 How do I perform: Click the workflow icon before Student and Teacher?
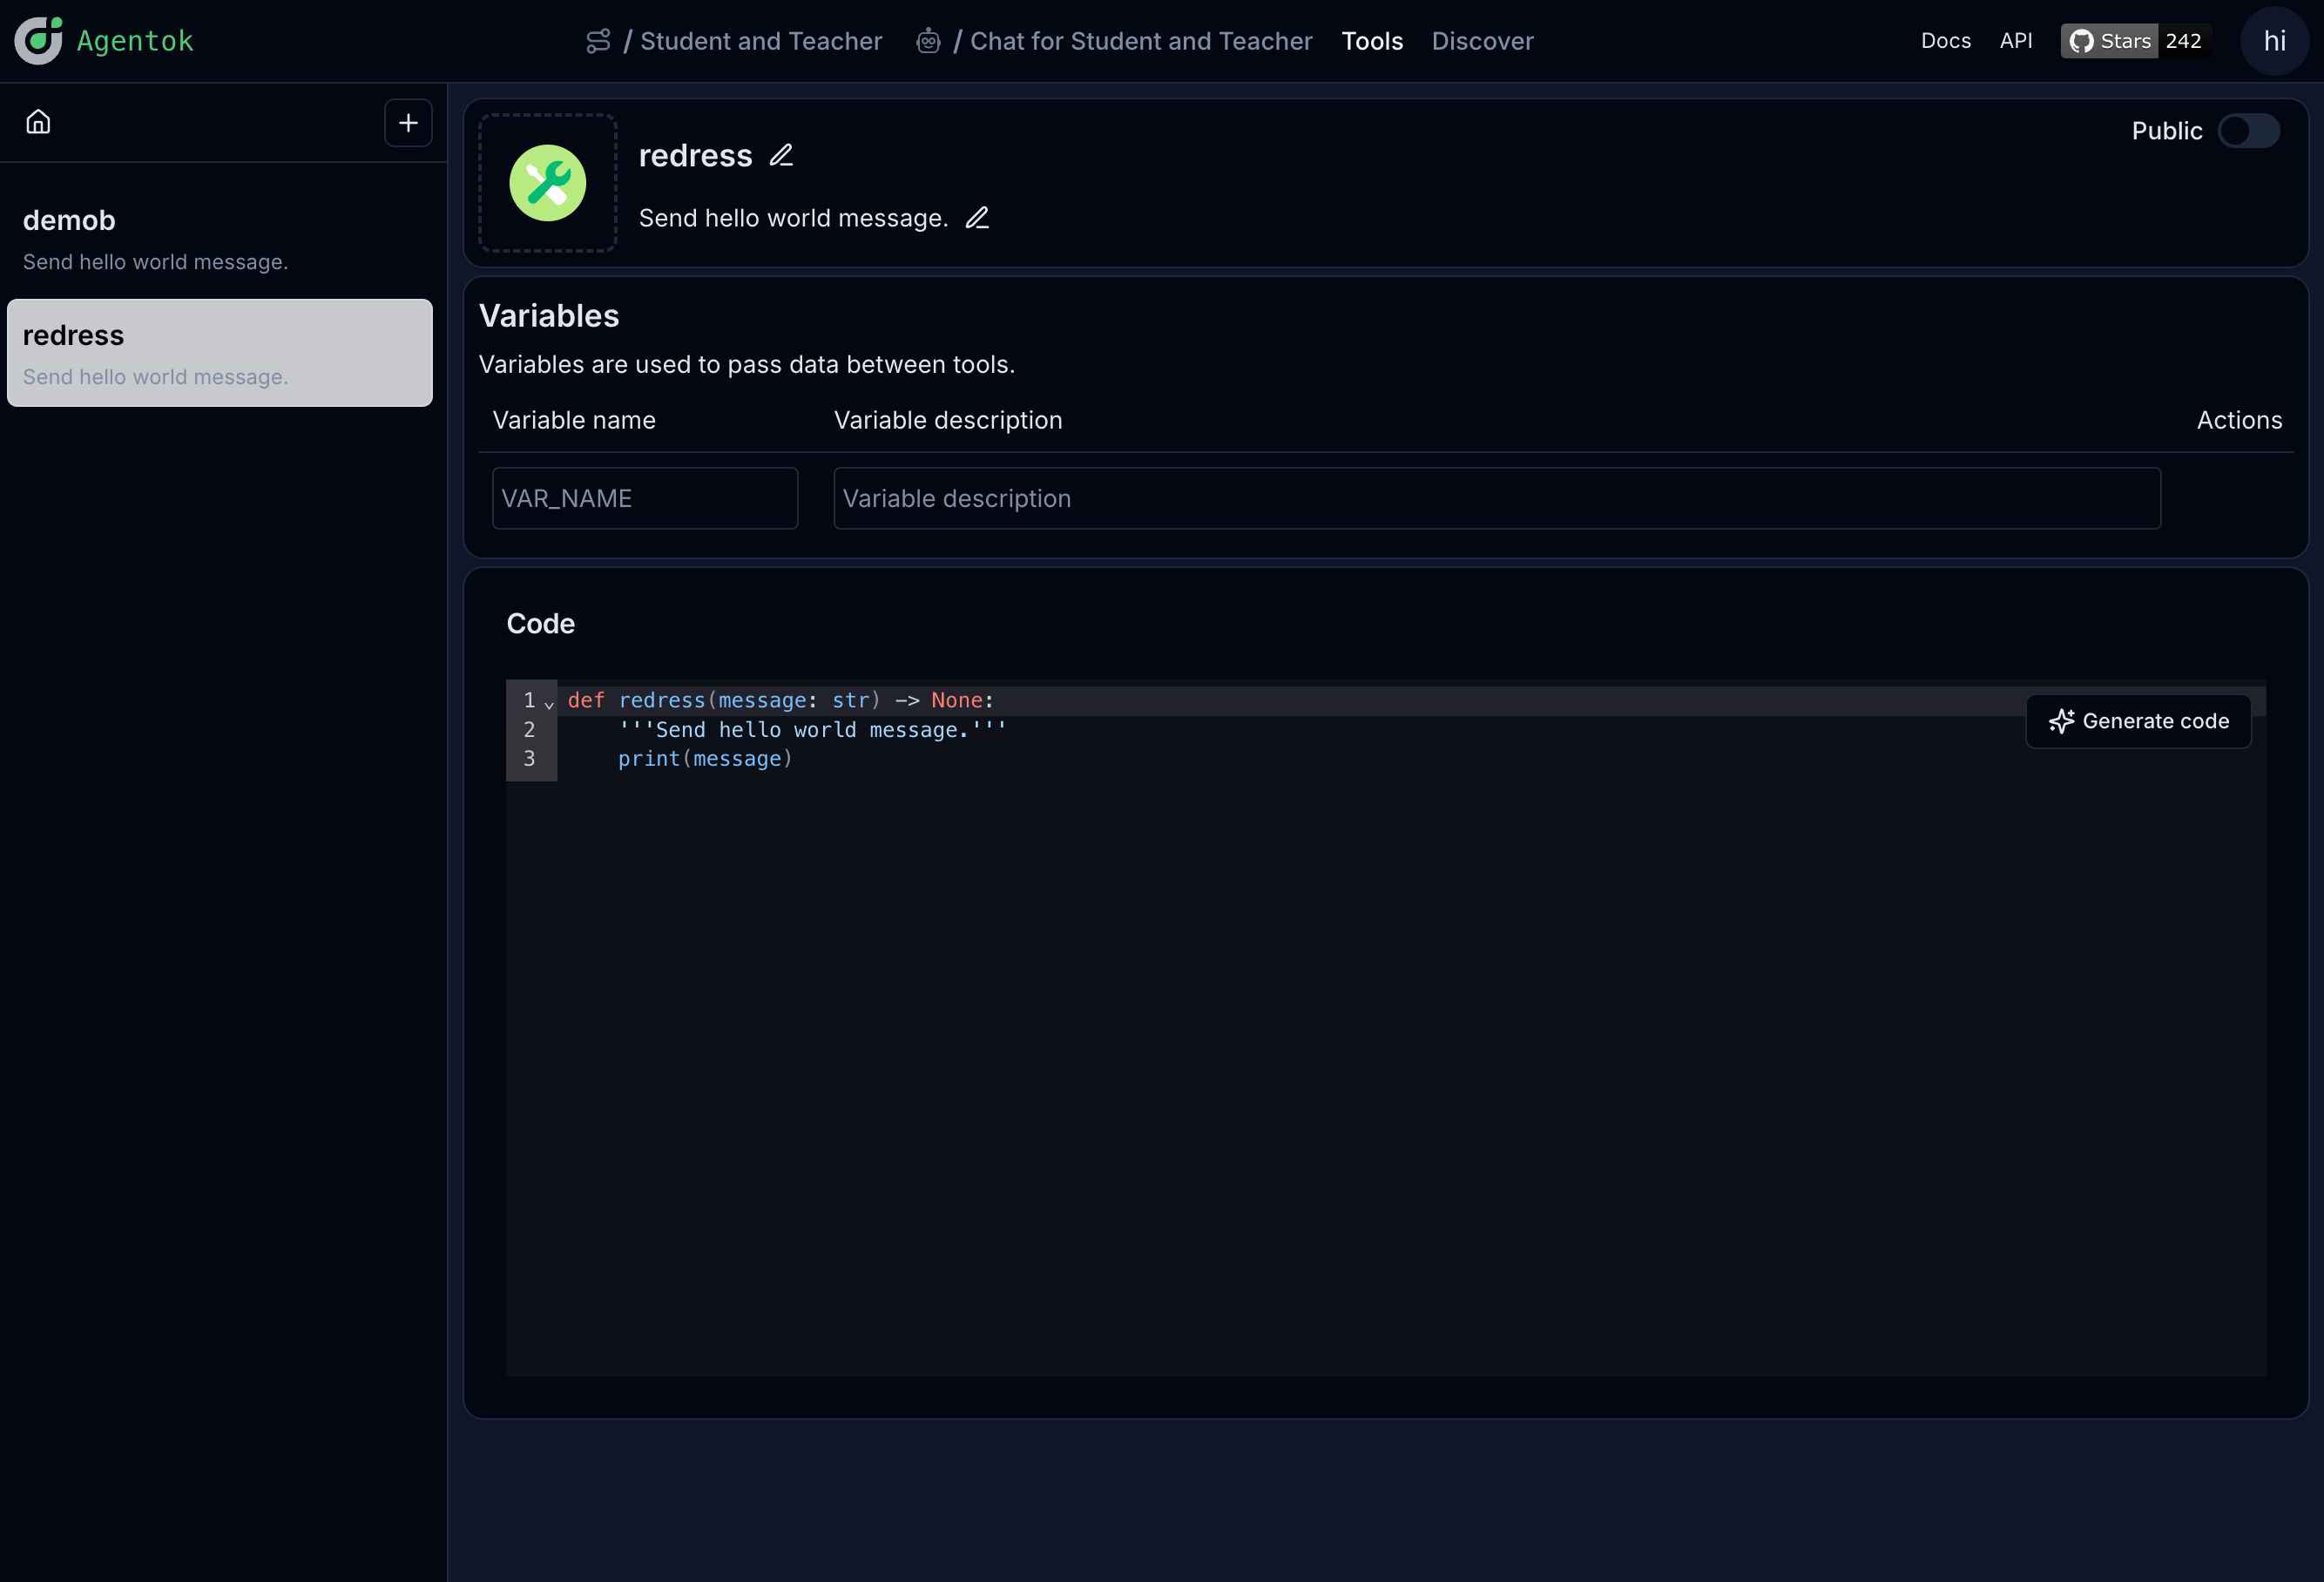(x=598, y=41)
